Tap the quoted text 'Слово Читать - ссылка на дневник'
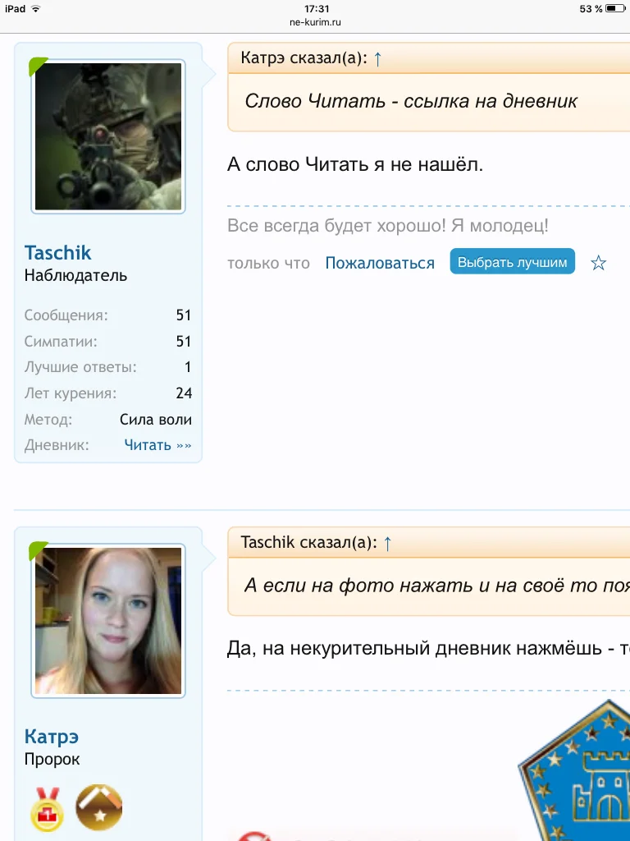This screenshot has height=841, width=630. pyautogui.click(x=411, y=101)
